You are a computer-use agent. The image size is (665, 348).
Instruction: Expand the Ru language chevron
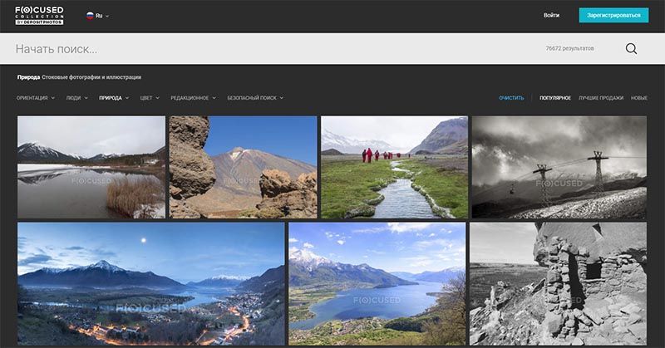point(107,16)
